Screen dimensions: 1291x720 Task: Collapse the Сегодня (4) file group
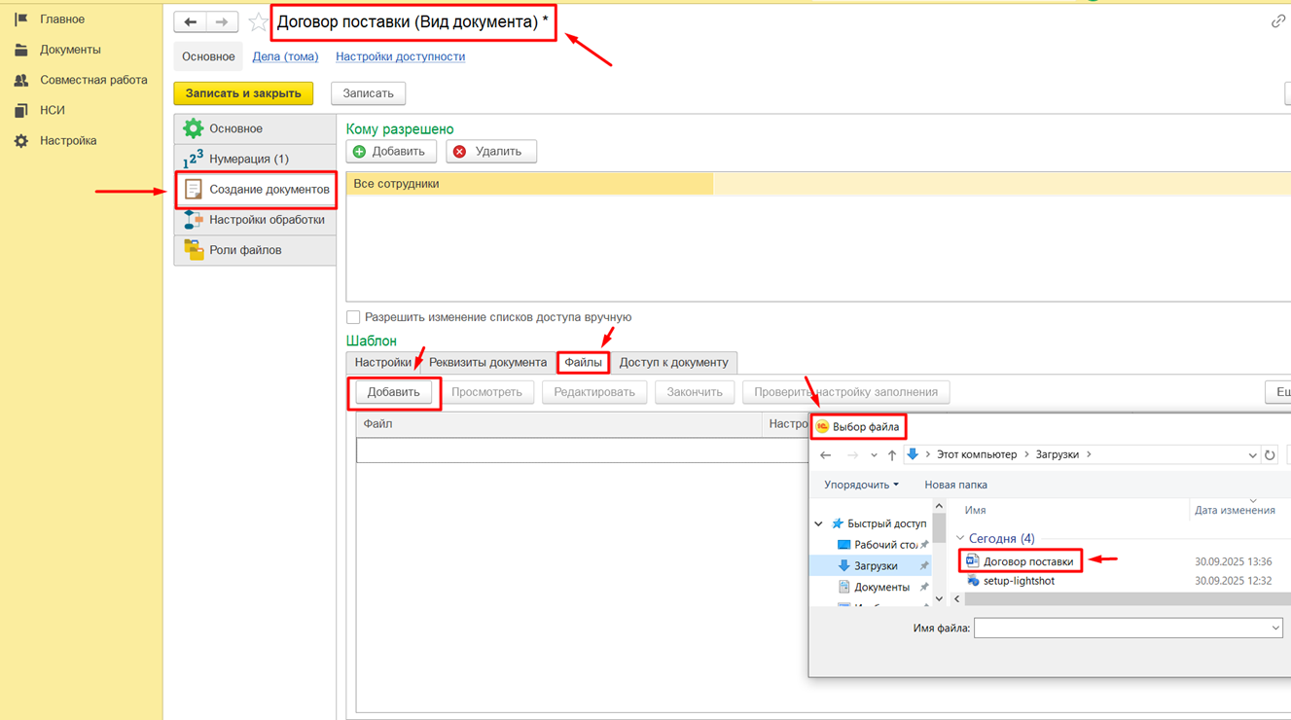[960, 538]
